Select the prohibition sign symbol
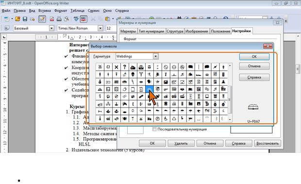The width and height of the screenshot is (301, 184). click(x=166, y=67)
